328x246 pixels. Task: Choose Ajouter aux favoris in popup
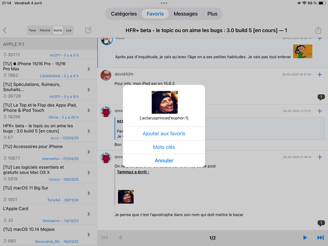click(x=164, y=134)
